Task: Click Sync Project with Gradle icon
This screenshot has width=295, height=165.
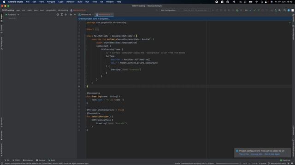Action: 271,10
